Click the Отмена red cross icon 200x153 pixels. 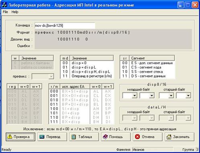[x=137, y=137]
